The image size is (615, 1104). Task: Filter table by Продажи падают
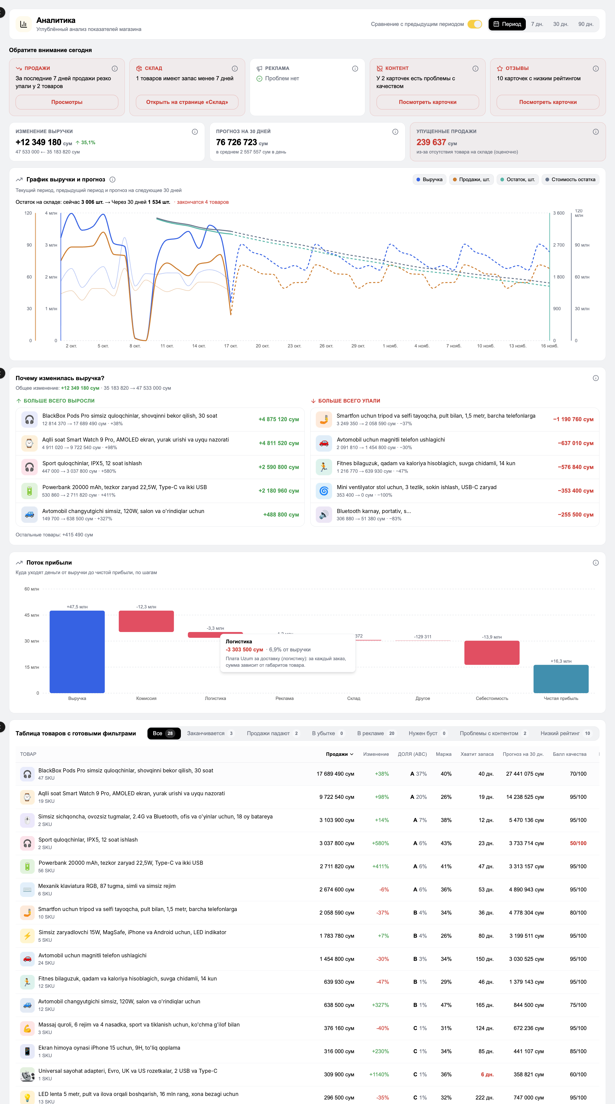273,733
